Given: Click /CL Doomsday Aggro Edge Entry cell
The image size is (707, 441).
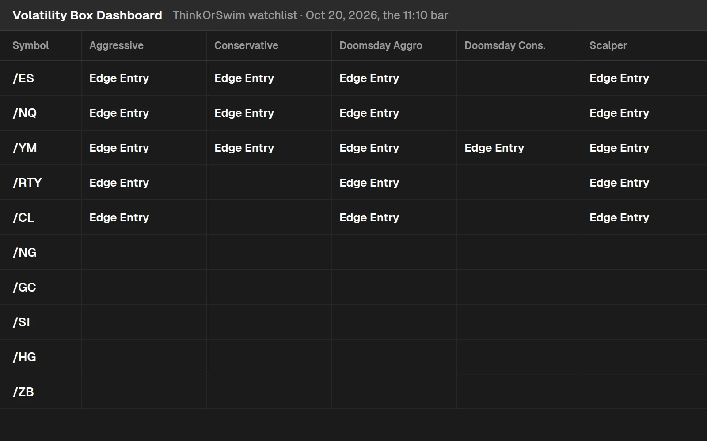Looking at the screenshot, I should pyautogui.click(x=394, y=217).
